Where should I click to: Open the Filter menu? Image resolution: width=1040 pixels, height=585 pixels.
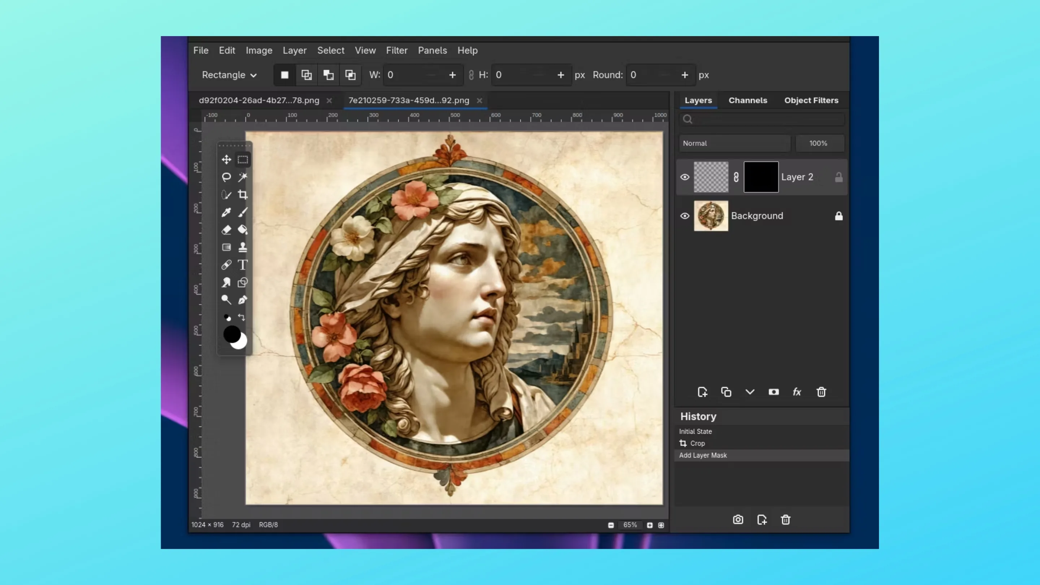396,51
